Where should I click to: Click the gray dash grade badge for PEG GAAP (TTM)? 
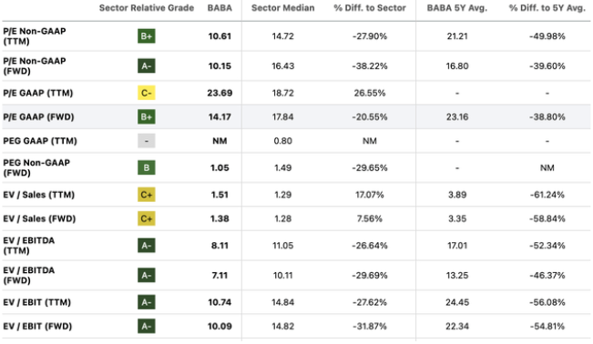pos(147,141)
